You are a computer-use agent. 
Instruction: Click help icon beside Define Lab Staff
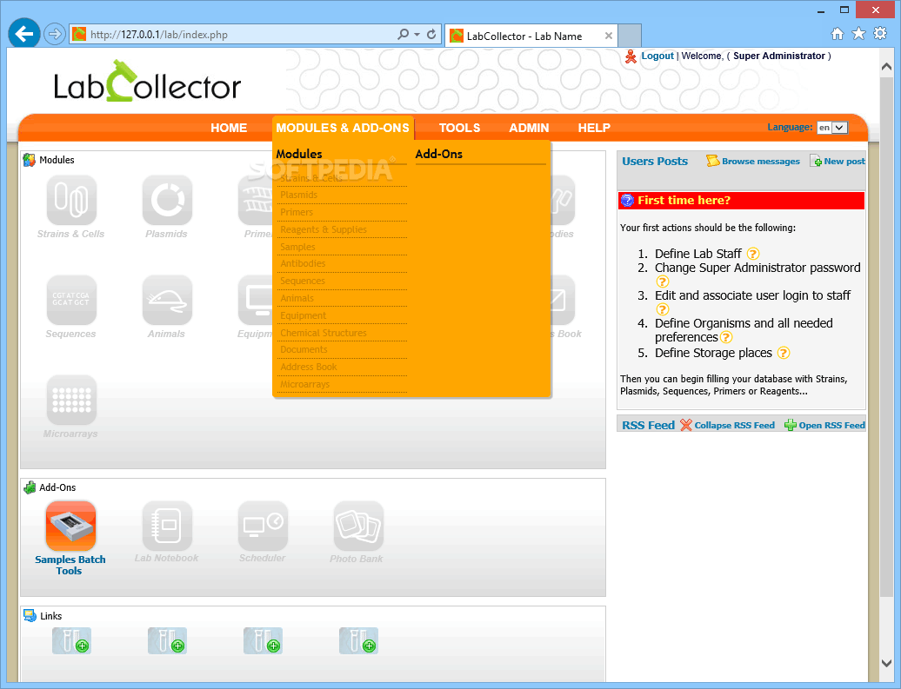point(753,254)
